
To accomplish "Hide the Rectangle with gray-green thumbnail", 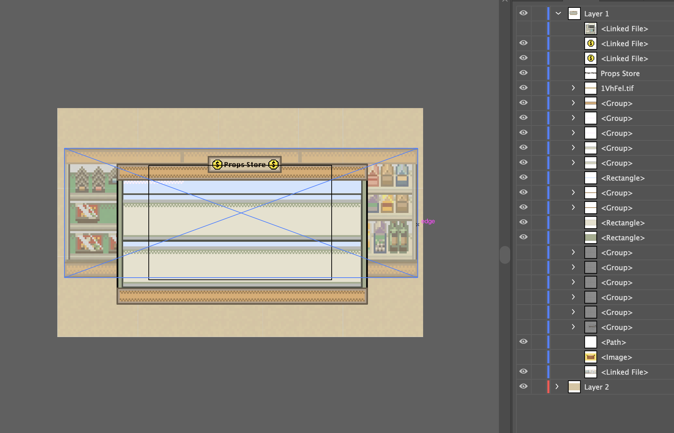I will (523, 237).
